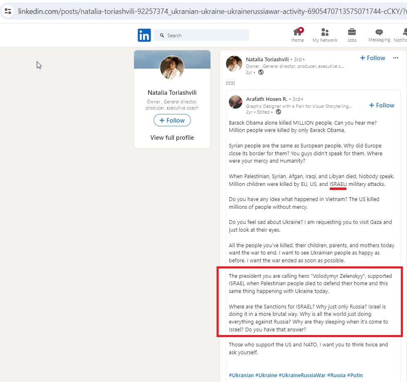The height and width of the screenshot is (382, 407).
Task: Open the Home feed icon
Action: coord(297,33)
